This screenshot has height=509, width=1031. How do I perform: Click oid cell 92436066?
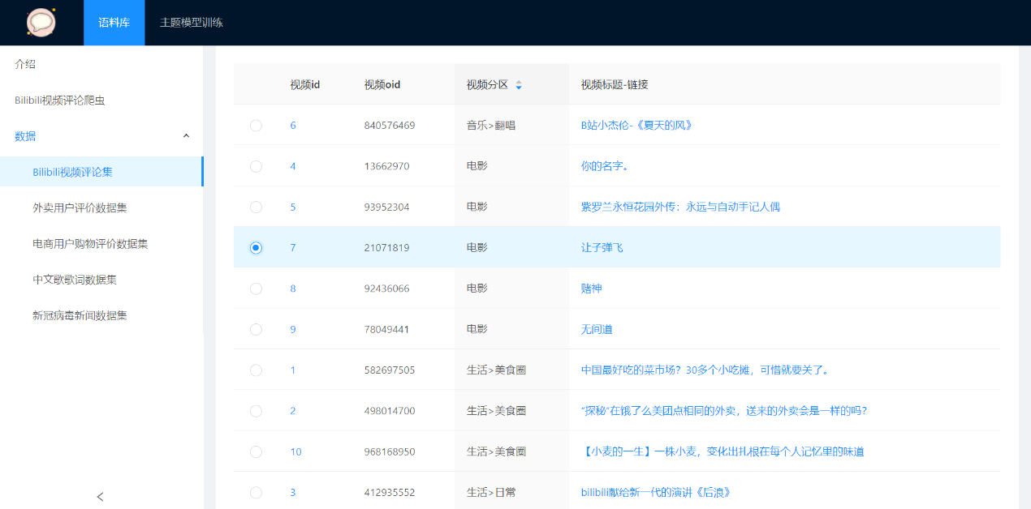pyautogui.click(x=386, y=289)
